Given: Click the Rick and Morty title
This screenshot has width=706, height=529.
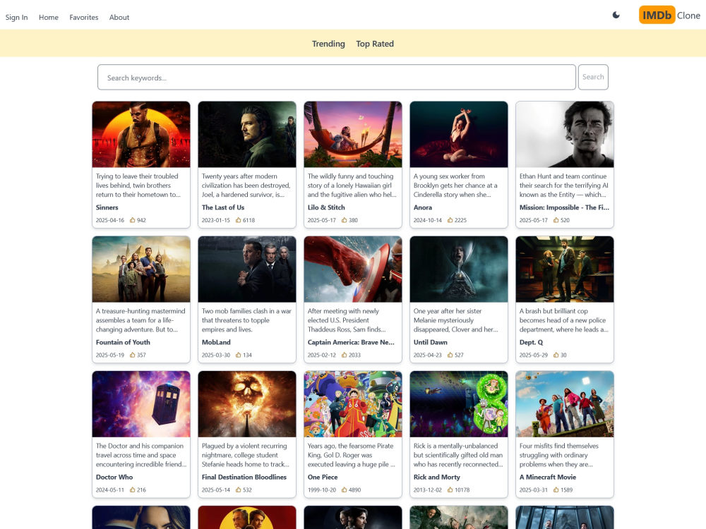Looking at the screenshot, I should point(437,478).
